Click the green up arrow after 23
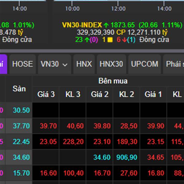 click(x=87, y=40)
